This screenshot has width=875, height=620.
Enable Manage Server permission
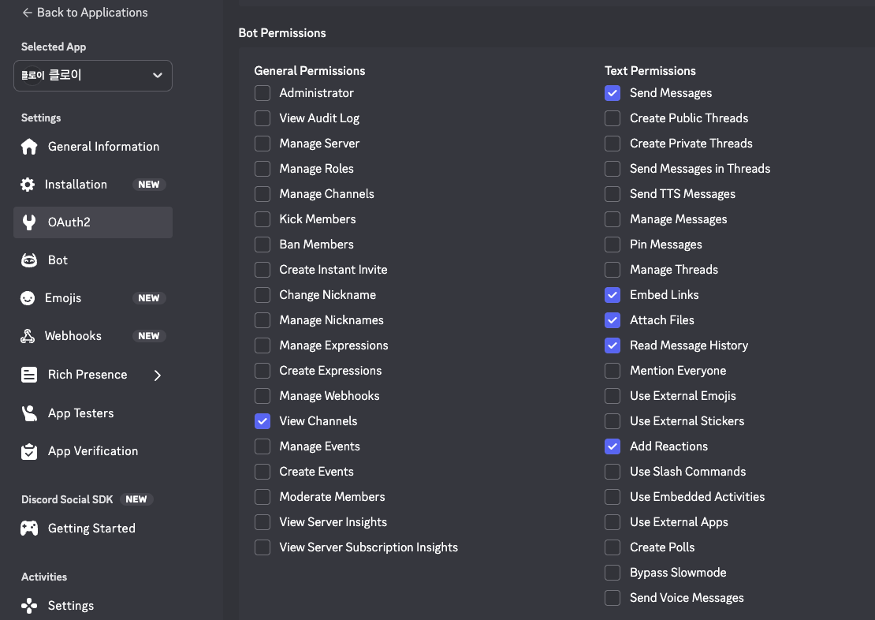click(x=262, y=144)
